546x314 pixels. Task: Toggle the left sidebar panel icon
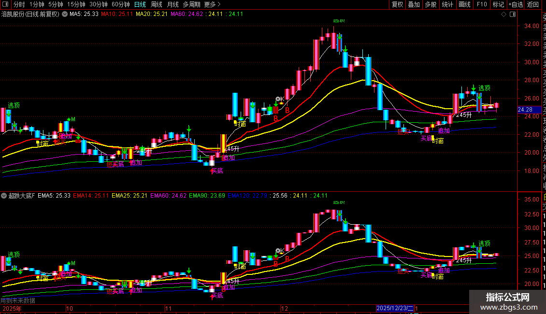[x=5, y=4]
